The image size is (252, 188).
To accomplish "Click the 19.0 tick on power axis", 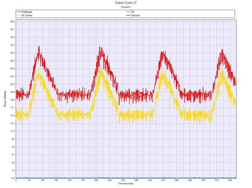I will coord(12,100).
